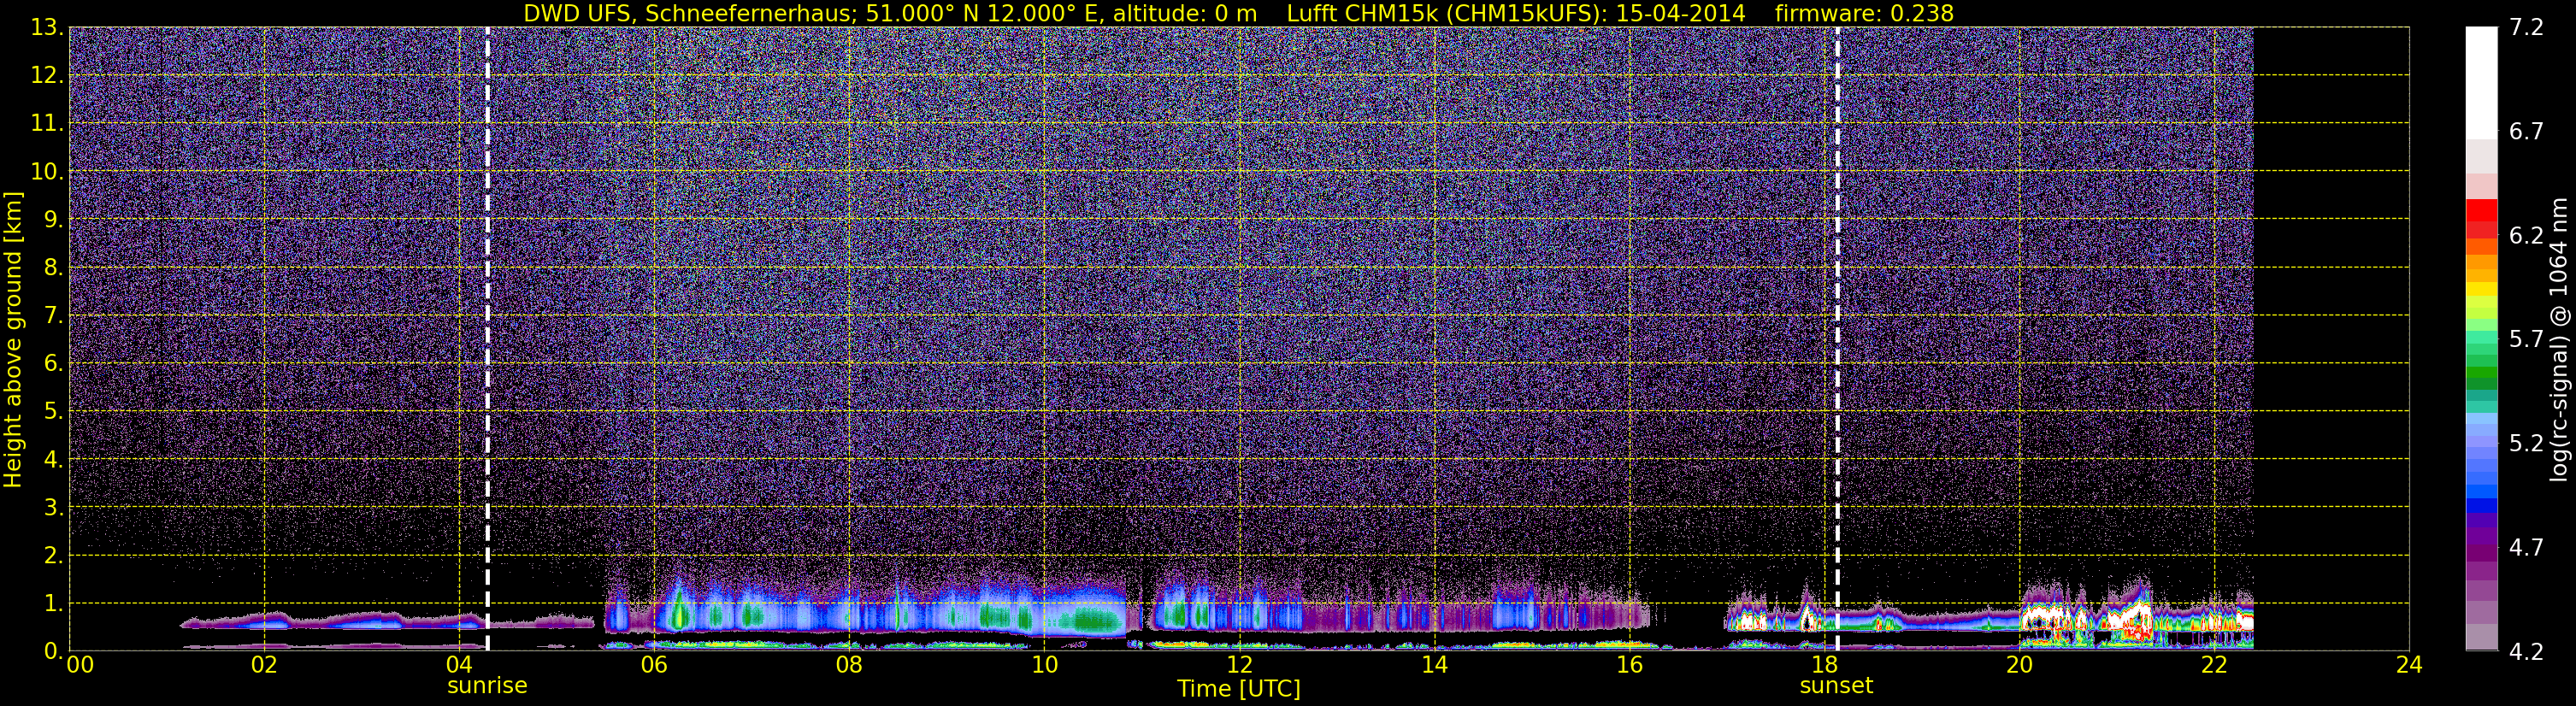Screen dimensions: 2576x706
Task: Click the x-axis tick label "22"
Action: point(2214,665)
